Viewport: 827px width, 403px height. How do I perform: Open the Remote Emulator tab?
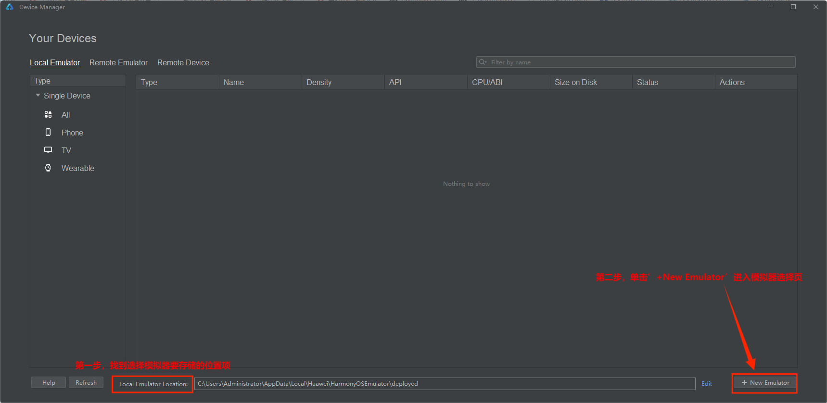pyautogui.click(x=118, y=62)
